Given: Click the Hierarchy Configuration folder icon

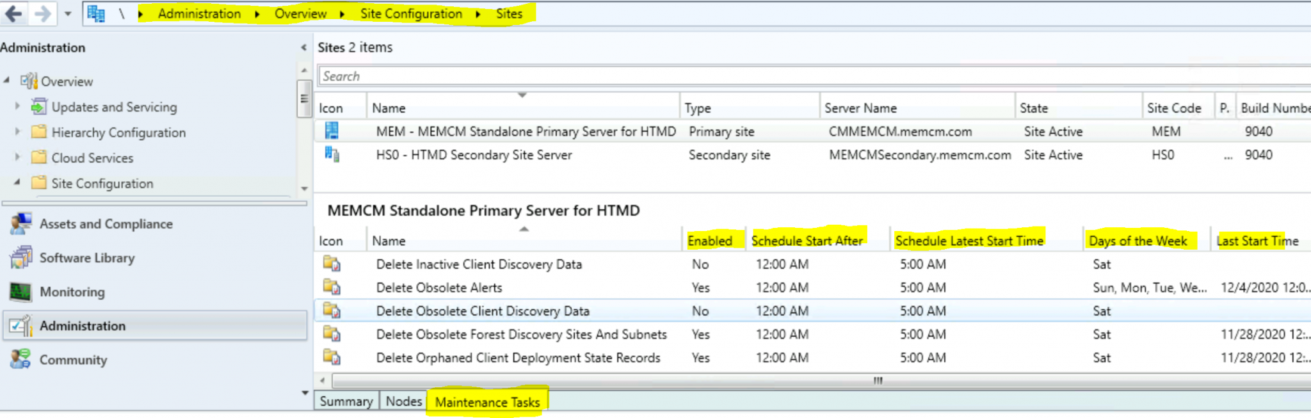Looking at the screenshot, I should pos(39,132).
